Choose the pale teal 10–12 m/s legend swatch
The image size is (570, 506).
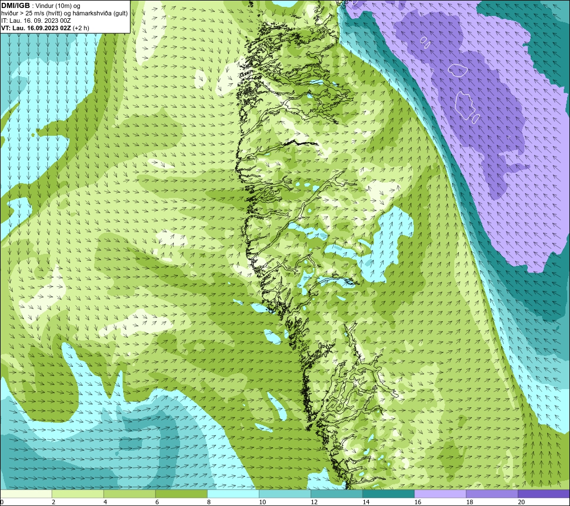(x=285, y=493)
